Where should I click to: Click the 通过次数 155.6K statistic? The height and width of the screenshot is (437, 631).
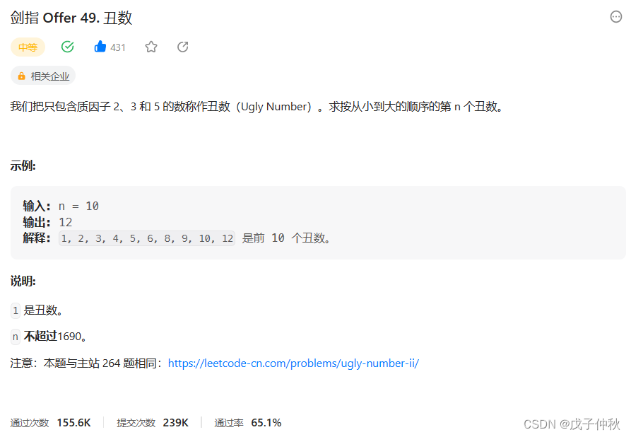coord(51,422)
